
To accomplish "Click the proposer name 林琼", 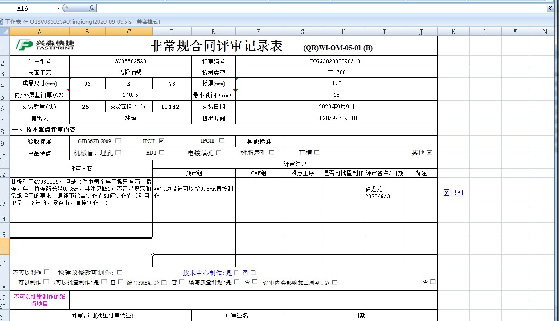I will click(x=130, y=118).
